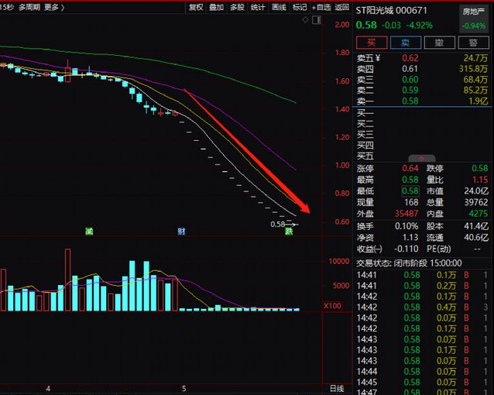Screen dimensions: 494x395
Task: Click the diamond icon above the chart
Action: 305,20
